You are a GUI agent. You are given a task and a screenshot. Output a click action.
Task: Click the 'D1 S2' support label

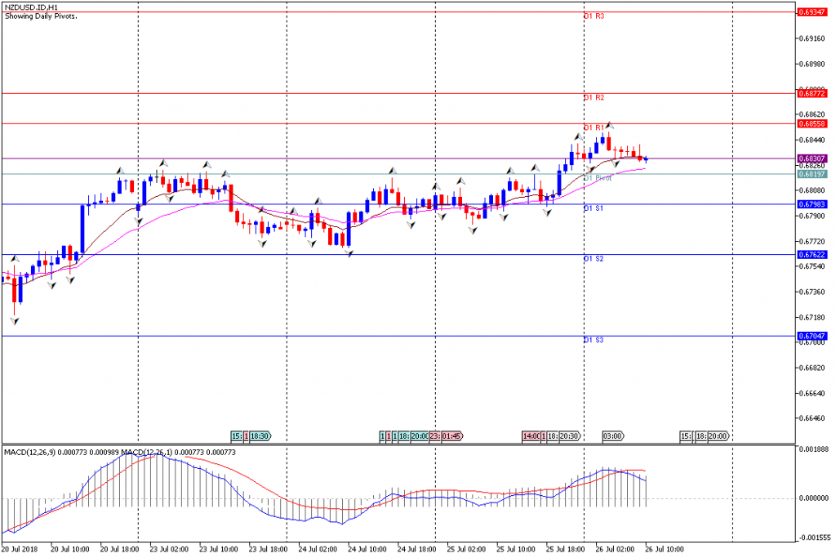coord(594,259)
